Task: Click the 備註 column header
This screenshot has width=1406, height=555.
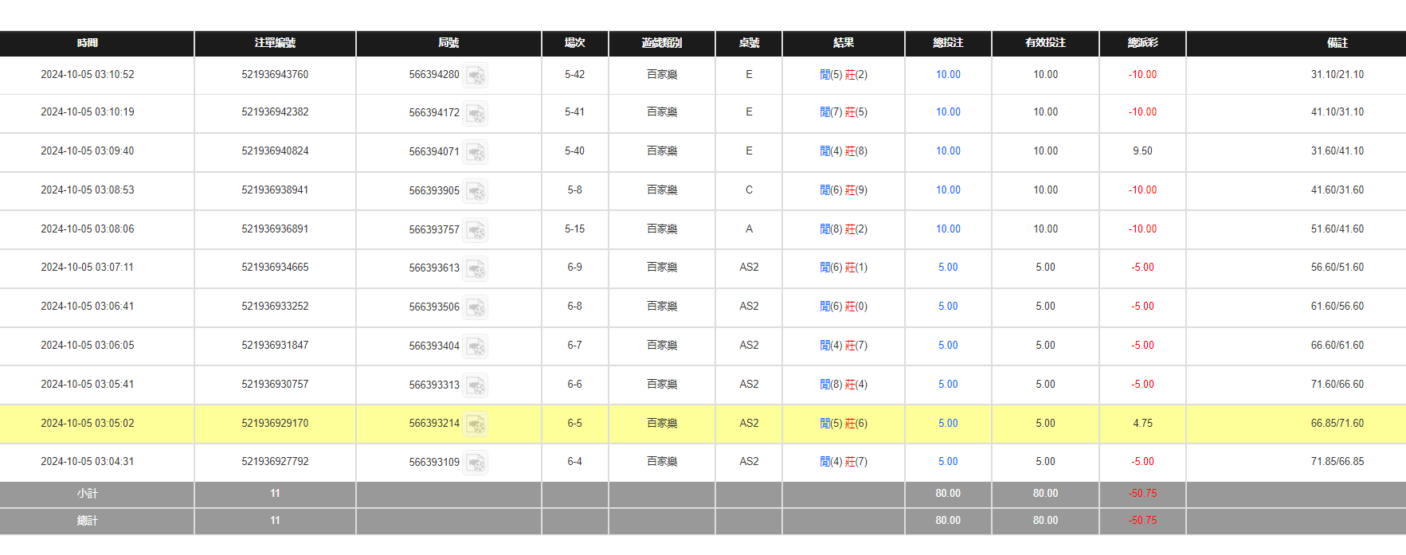Action: coord(1337,43)
